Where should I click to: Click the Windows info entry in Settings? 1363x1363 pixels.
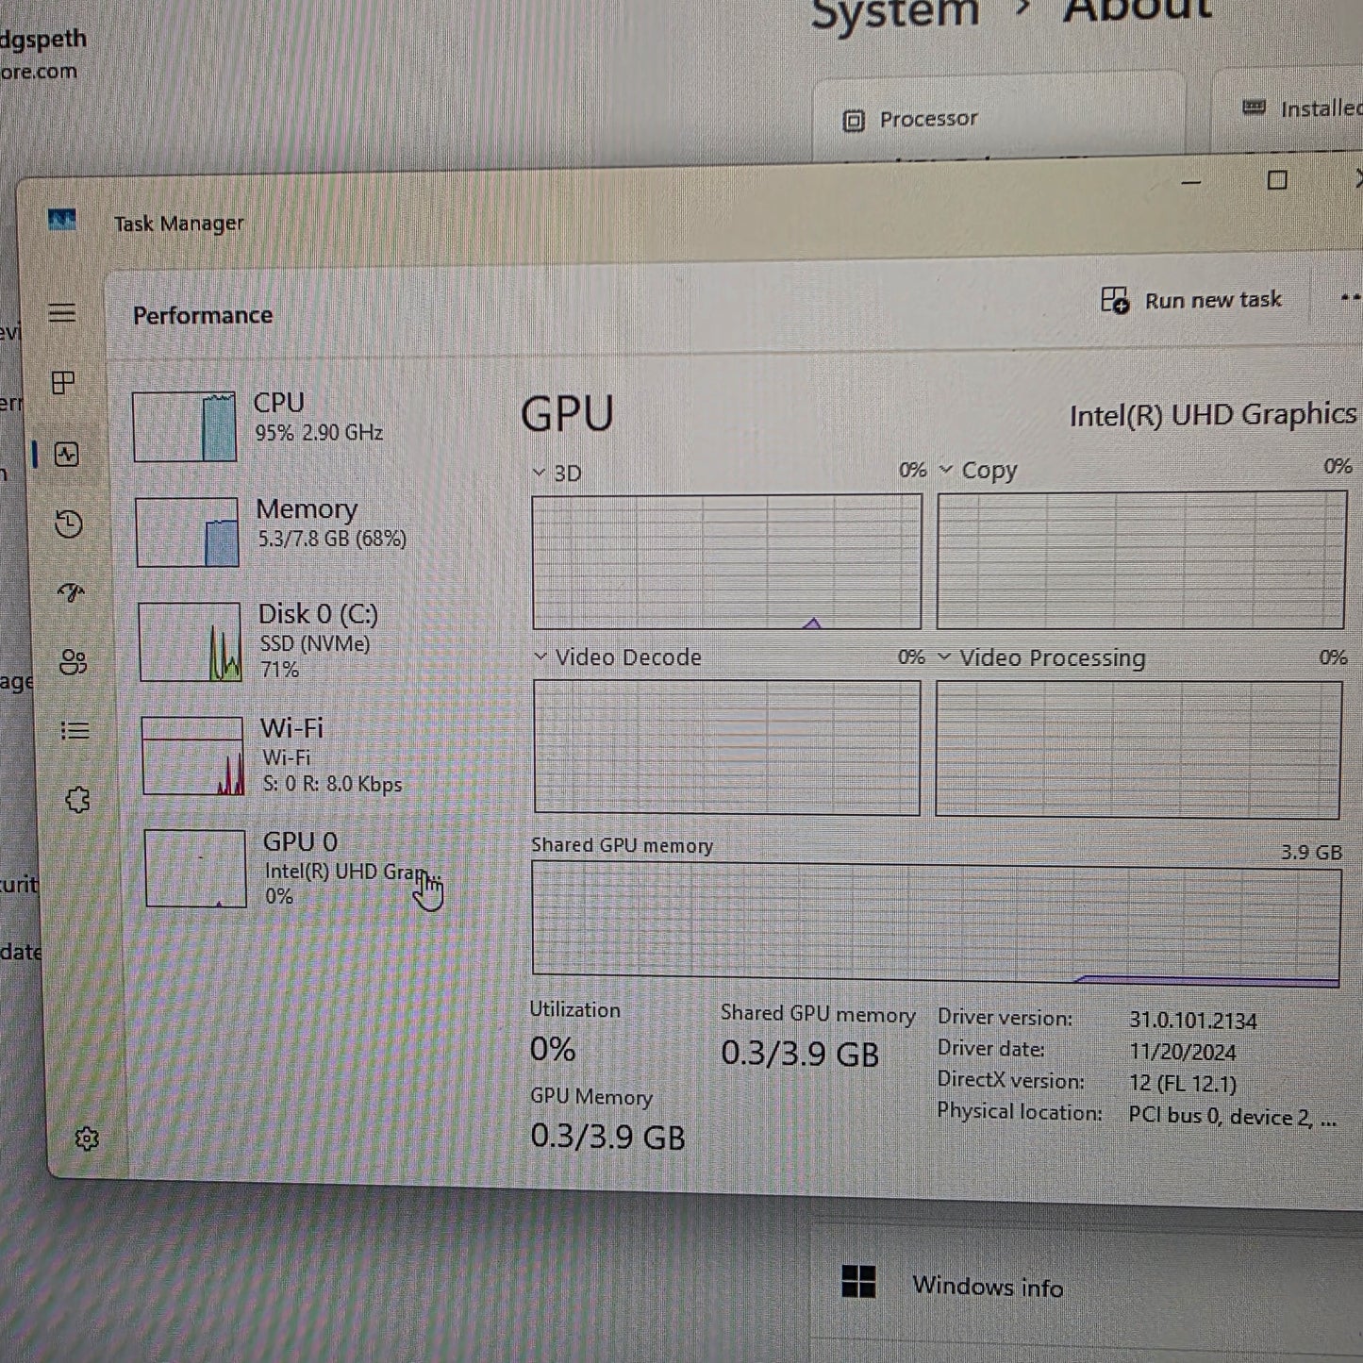coord(1087,1287)
